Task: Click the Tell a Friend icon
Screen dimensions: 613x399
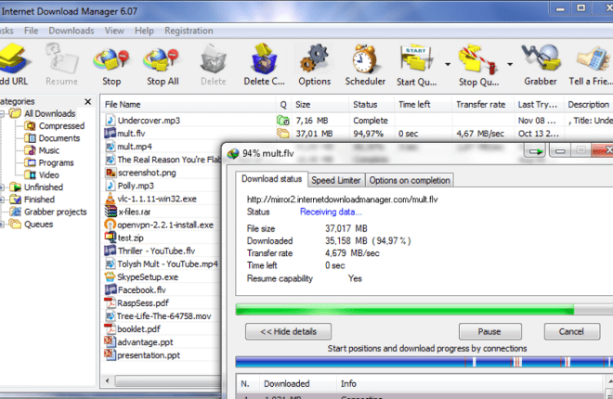Action: [593, 60]
